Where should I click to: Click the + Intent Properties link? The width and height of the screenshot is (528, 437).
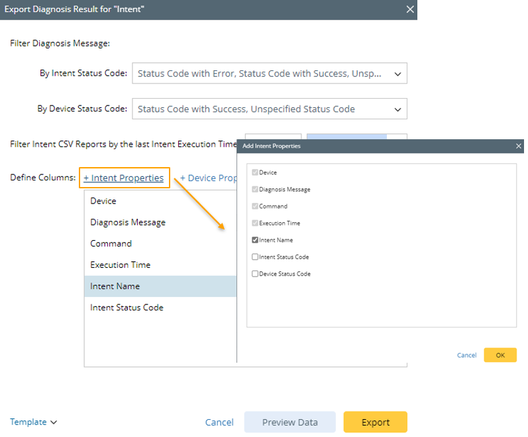(x=124, y=178)
